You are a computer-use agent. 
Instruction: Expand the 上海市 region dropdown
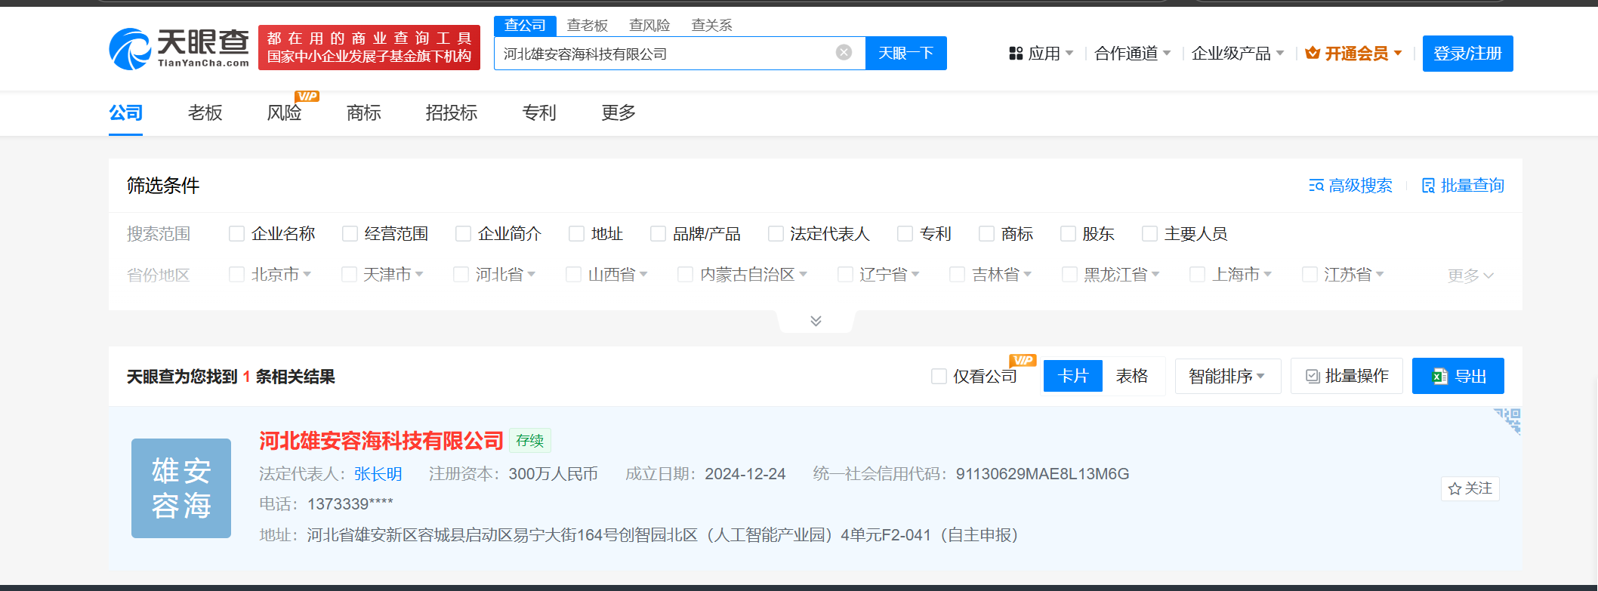pyautogui.click(x=1268, y=275)
